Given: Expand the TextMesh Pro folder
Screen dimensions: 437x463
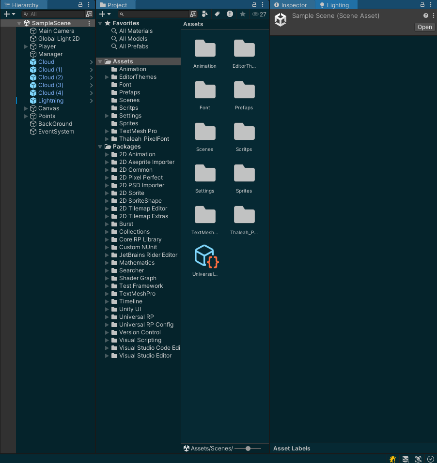Looking at the screenshot, I should (x=107, y=131).
